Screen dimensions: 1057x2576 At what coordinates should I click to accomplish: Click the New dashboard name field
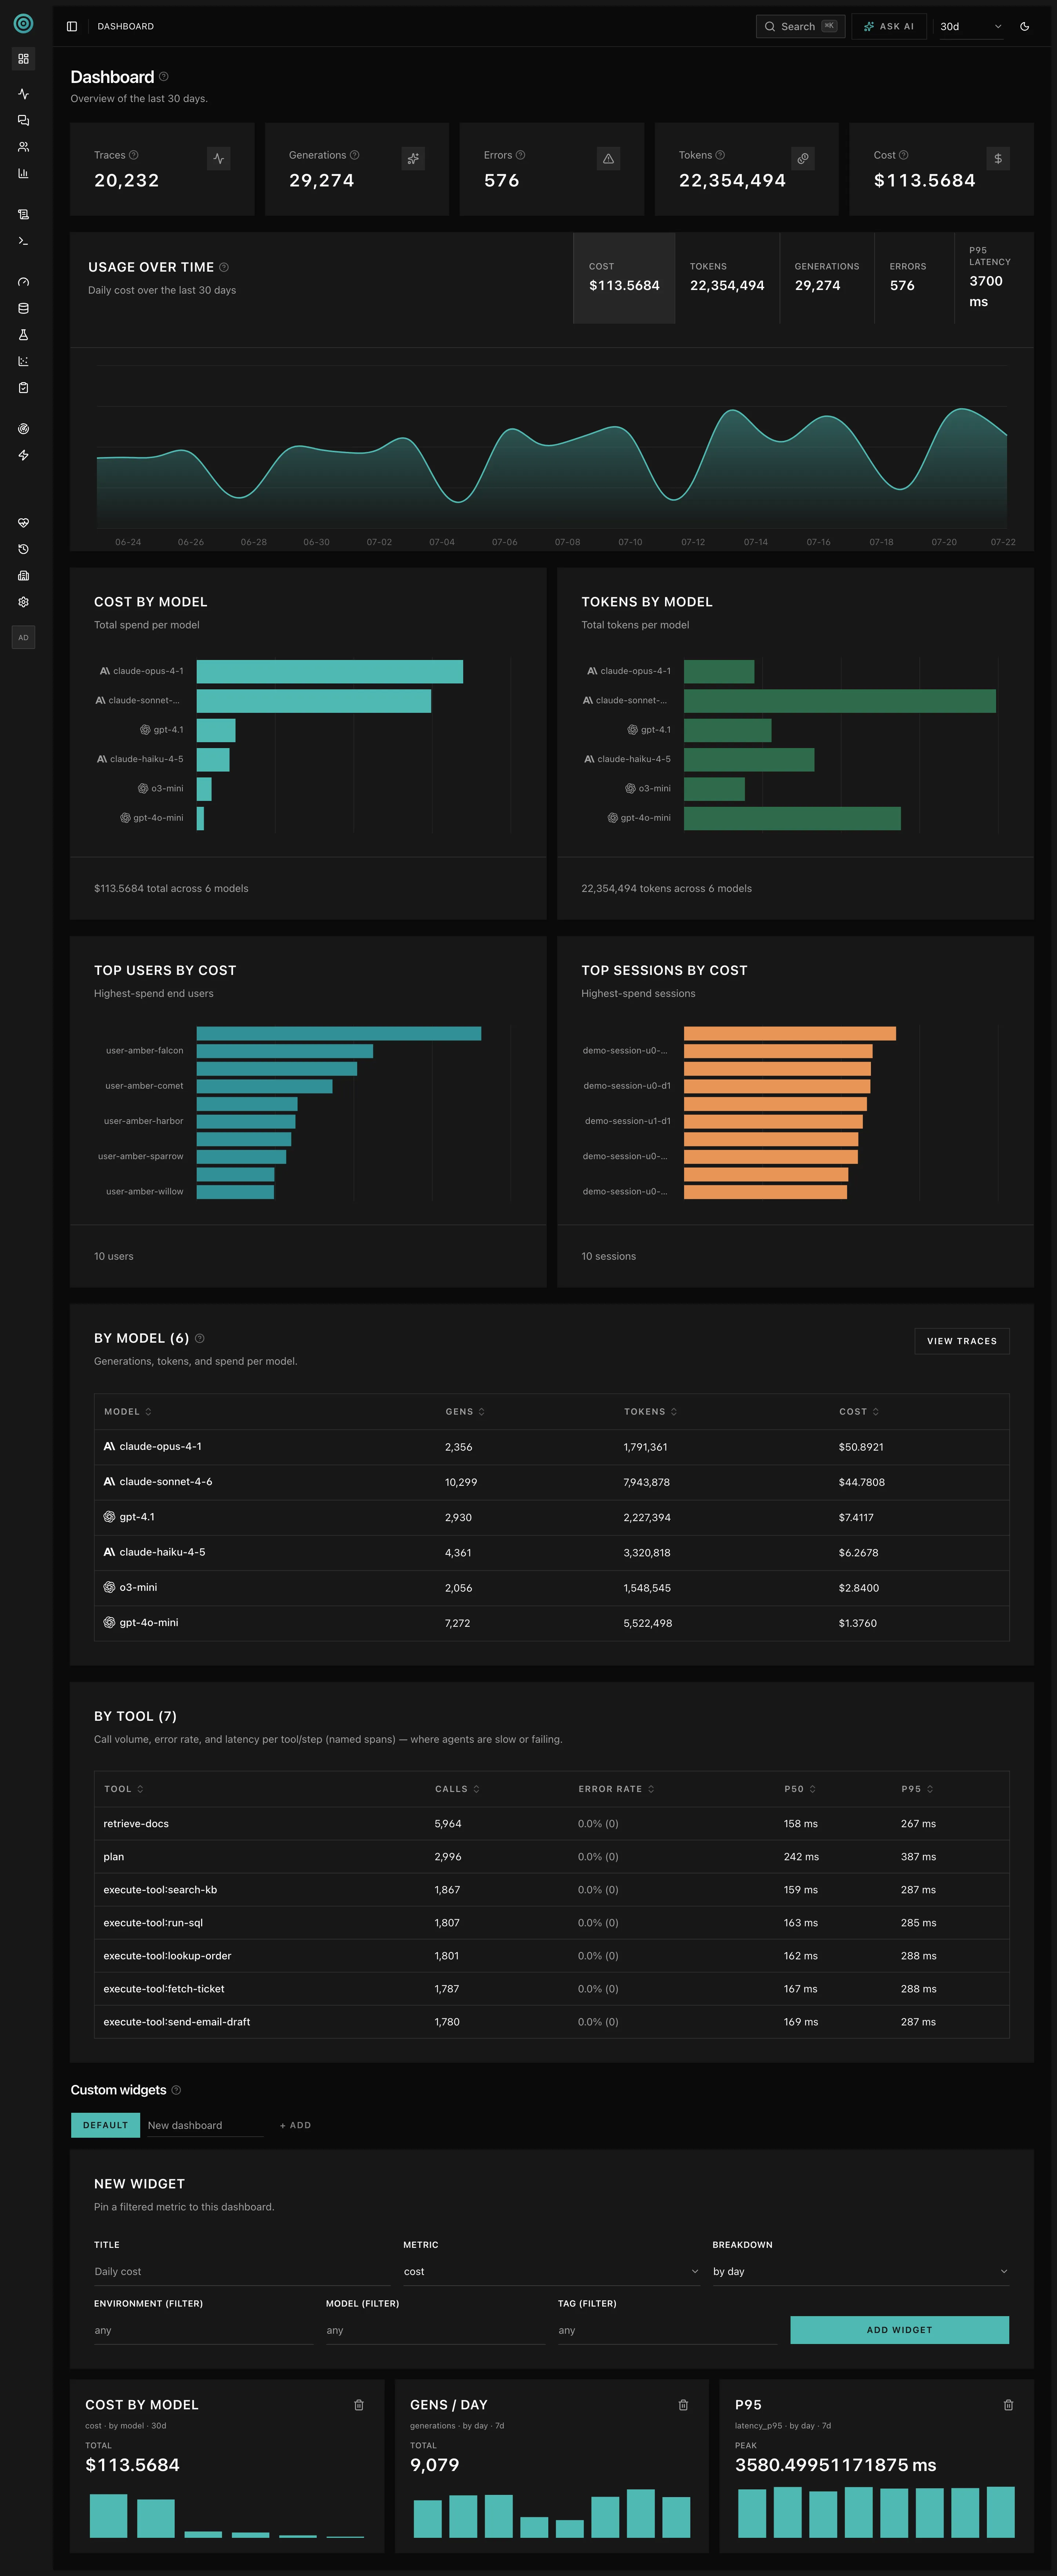pyautogui.click(x=205, y=2125)
